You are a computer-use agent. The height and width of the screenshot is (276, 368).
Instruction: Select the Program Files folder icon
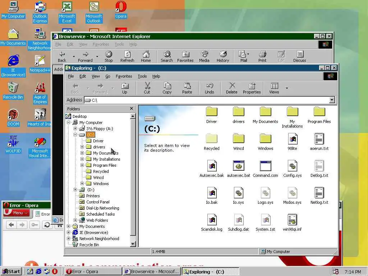coord(319,115)
